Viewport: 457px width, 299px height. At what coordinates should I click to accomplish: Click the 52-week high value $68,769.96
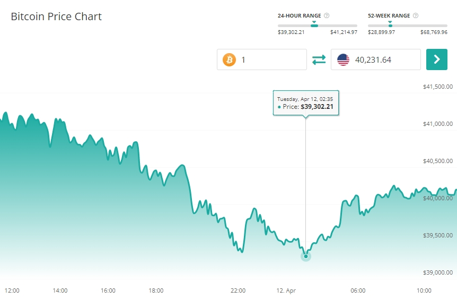[434, 32]
